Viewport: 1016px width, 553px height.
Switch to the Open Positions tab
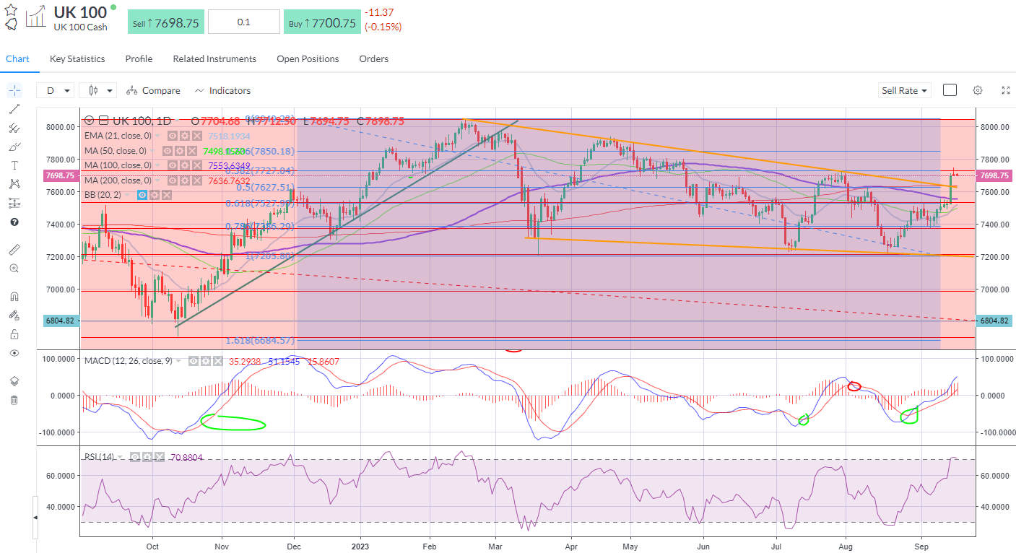(x=308, y=58)
